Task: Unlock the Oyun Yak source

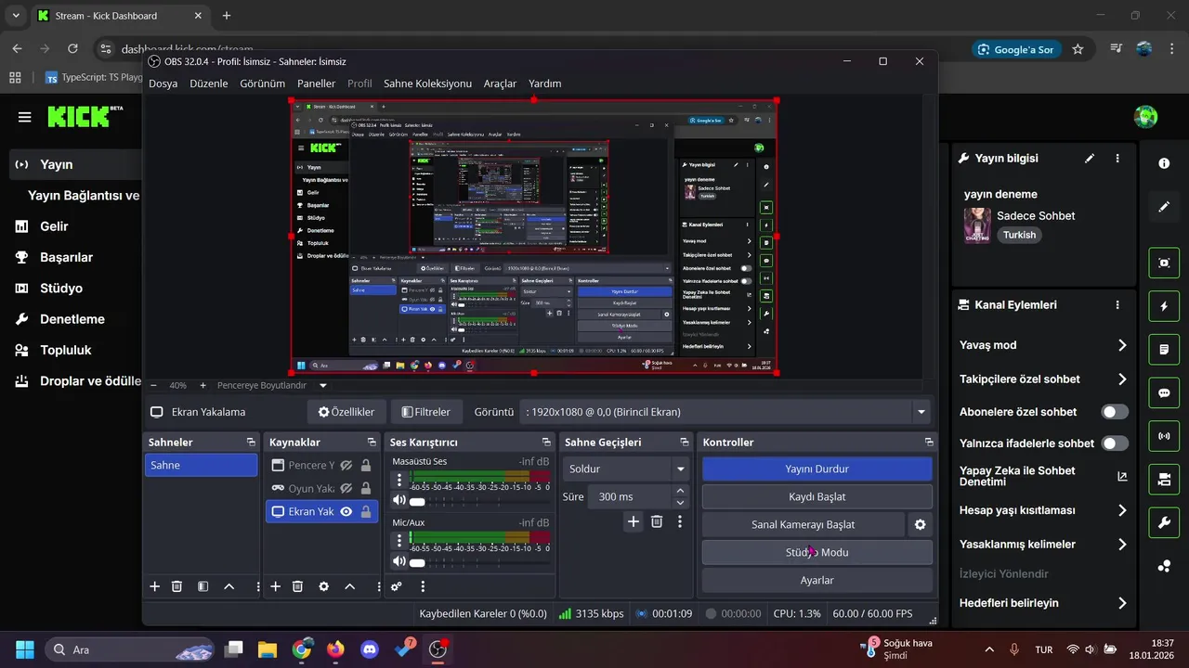Action: [x=366, y=488]
